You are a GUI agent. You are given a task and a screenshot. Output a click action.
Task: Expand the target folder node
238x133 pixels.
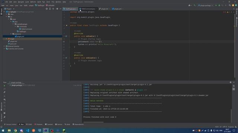pos(7,39)
